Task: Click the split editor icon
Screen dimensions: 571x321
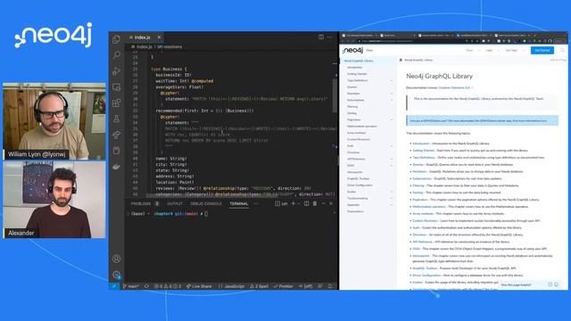Action: (321, 37)
